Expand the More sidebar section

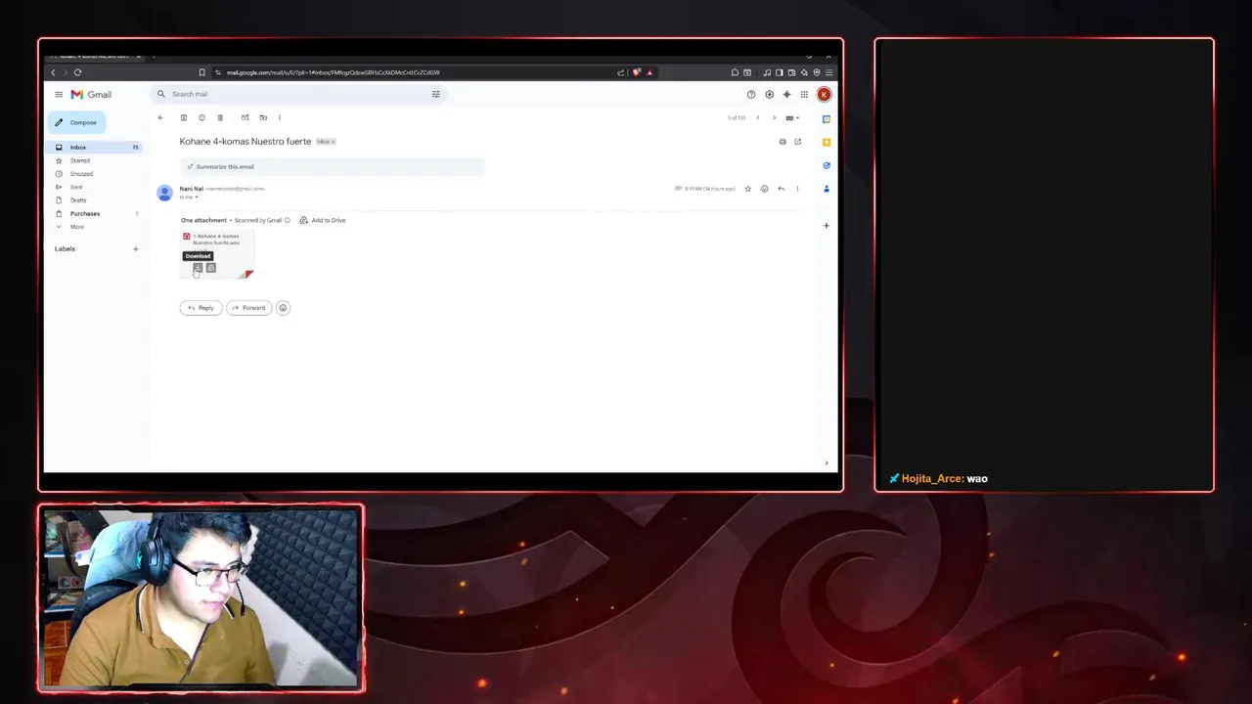pyautogui.click(x=76, y=227)
